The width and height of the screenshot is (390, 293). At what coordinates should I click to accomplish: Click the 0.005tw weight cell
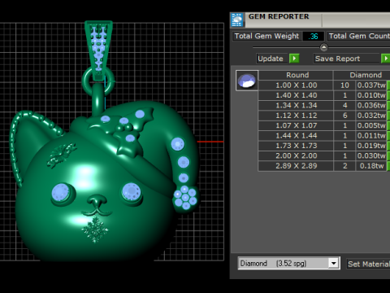(371, 125)
